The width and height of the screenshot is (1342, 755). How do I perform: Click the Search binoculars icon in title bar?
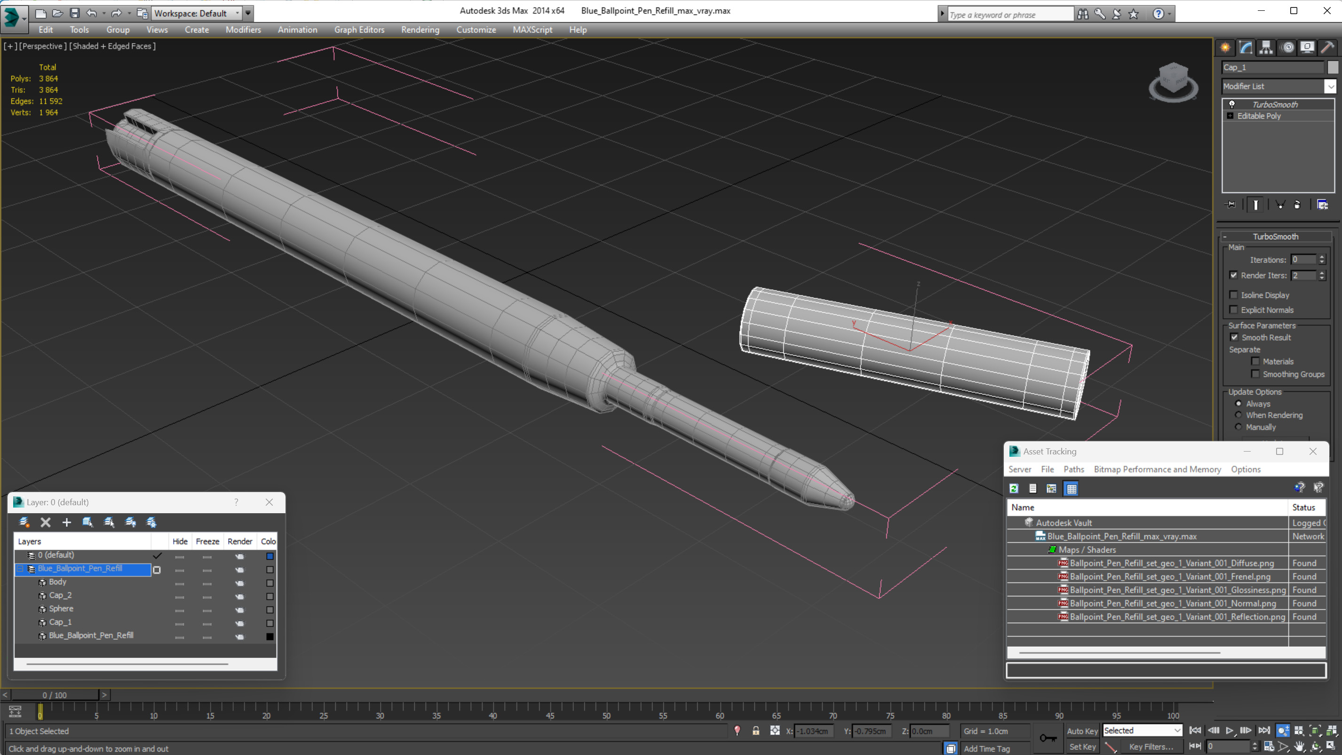click(1083, 14)
